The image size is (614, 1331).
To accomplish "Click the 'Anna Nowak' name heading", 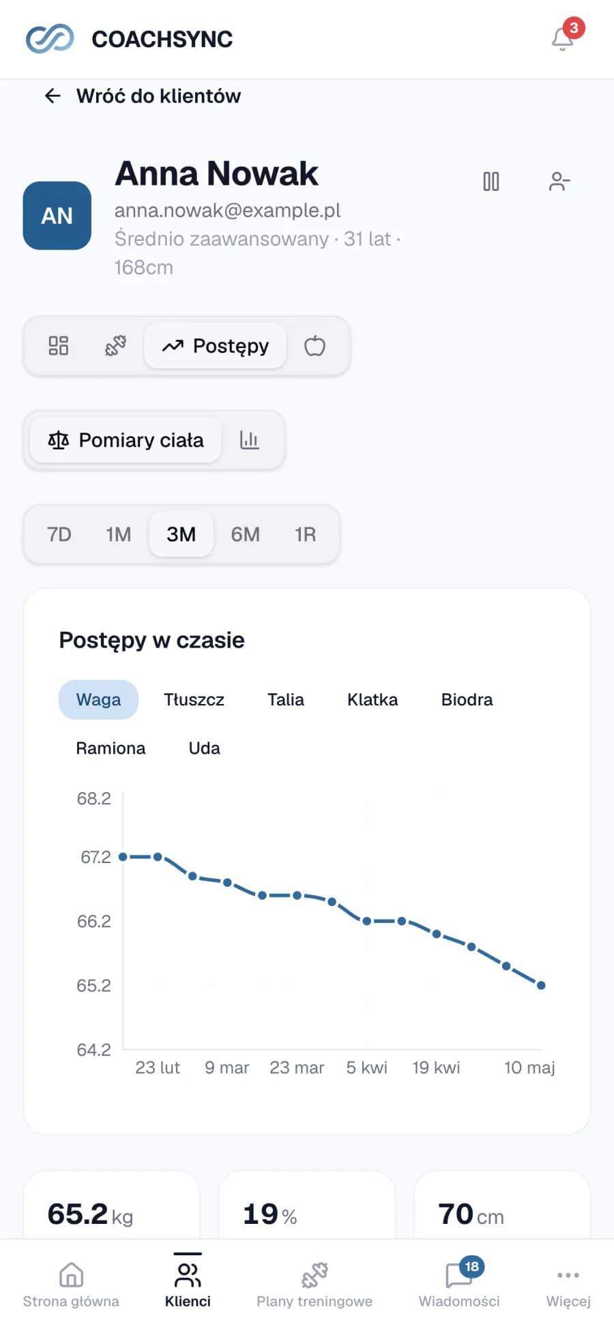I will pos(216,173).
